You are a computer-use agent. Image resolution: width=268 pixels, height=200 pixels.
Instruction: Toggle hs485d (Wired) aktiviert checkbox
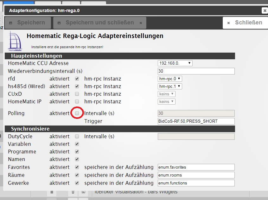[77, 86]
